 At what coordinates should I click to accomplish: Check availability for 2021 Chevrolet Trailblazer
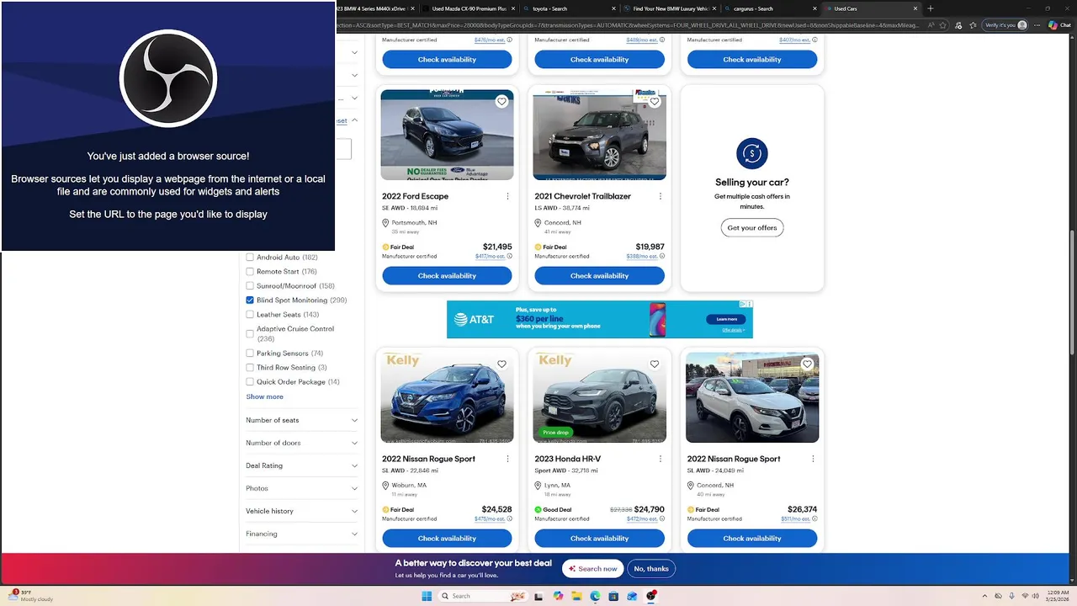click(599, 276)
